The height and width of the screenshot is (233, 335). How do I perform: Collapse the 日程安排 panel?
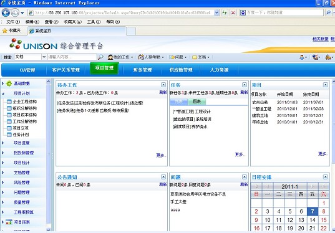point(325,177)
